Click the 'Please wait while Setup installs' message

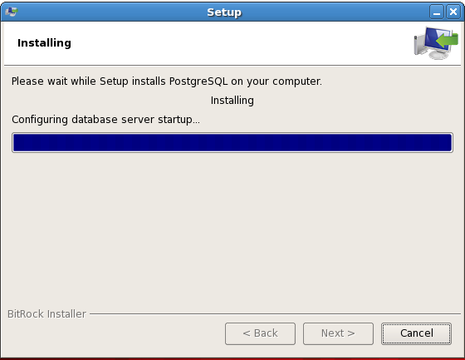[167, 81]
